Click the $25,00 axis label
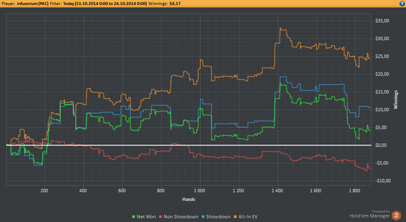 pyautogui.click(x=382, y=56)
